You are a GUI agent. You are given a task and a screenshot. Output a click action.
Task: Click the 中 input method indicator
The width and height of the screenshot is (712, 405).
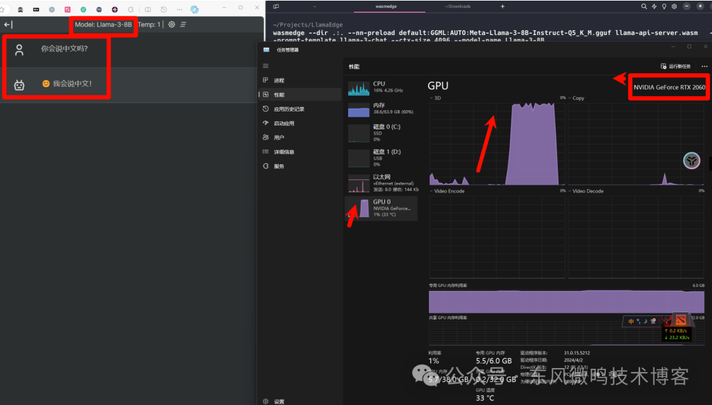coord(631,321)
